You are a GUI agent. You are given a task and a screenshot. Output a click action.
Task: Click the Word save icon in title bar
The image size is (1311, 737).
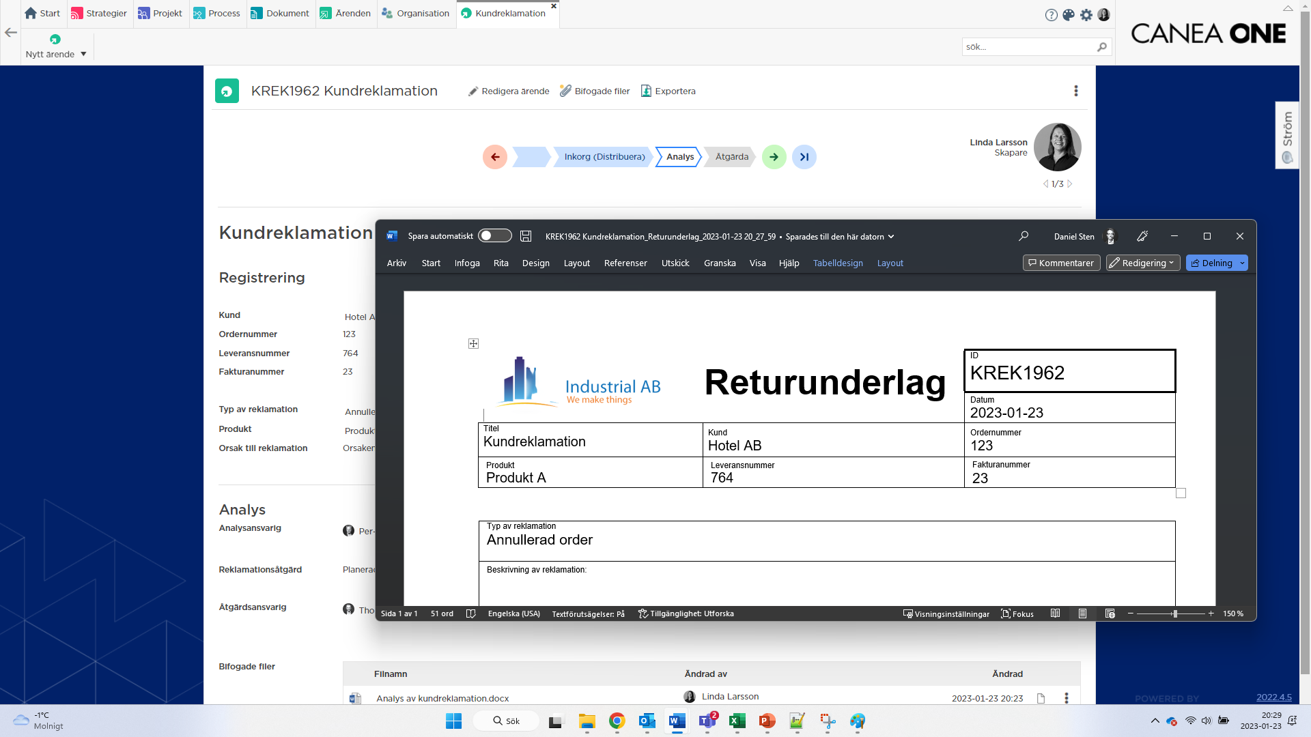526,236
